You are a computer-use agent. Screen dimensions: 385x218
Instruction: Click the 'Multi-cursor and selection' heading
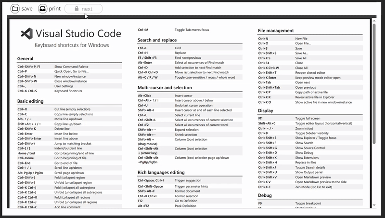click(165, 88)
